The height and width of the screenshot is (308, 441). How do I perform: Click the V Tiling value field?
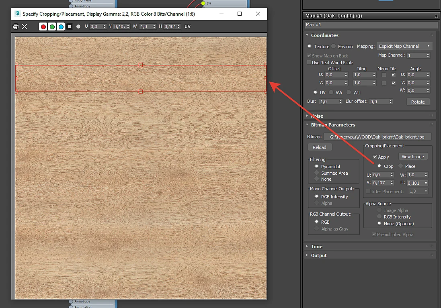(362, 83)
